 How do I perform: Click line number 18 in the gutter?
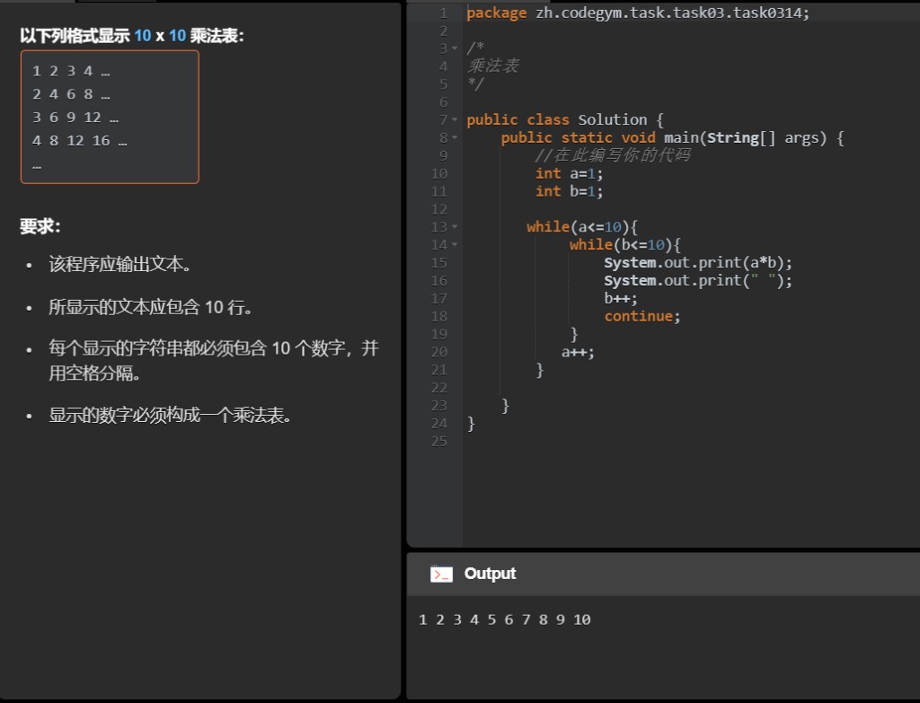438,316
